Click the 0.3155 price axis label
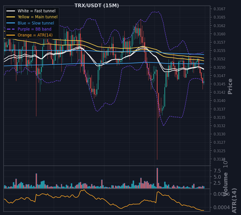This screenshot has height=215, width=241. point(219,51)
